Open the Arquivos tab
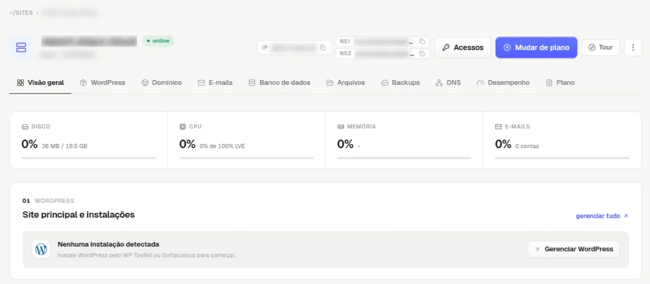Viewport: 650px width, 284px height. point(345,82)
